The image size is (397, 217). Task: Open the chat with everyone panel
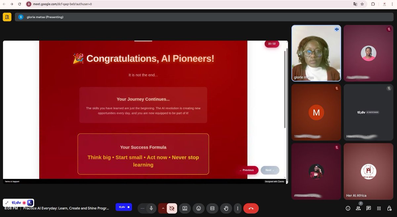point(369,208)
